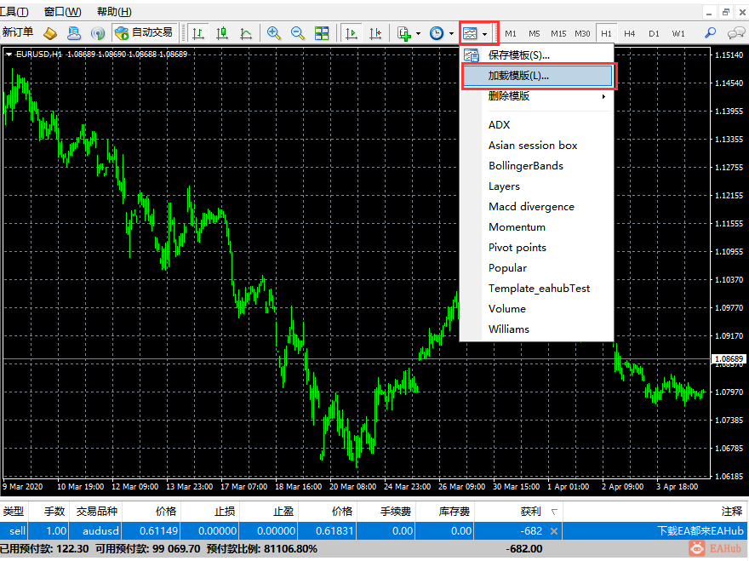Select the 0.61149 open price cell

pyautogui.click(x=152, y=531)
